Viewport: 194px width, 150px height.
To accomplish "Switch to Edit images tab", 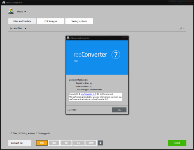I will 50,21.
